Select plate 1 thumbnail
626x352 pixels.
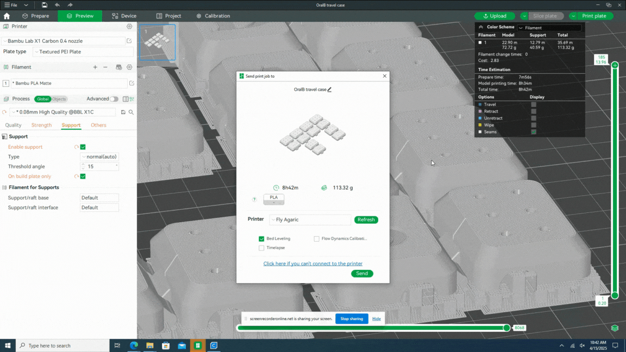pyautogui.click(x=157, y=42)
